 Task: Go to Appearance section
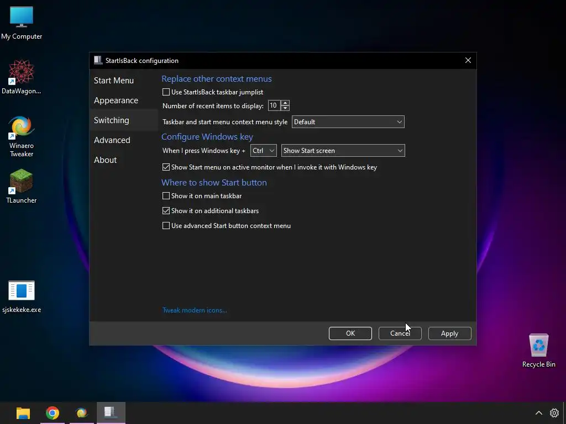[116, 100]
